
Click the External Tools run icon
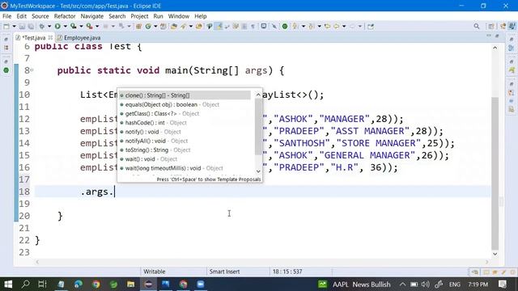click(89, 27)
